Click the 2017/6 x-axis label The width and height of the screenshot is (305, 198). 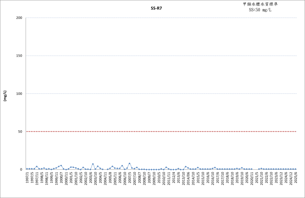click(x=217, y=177)
